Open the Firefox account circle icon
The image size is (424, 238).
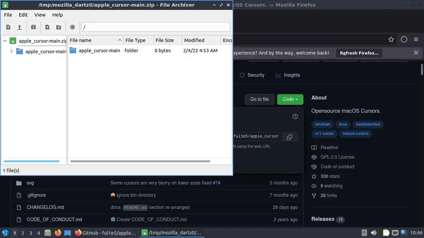(404, 39)
